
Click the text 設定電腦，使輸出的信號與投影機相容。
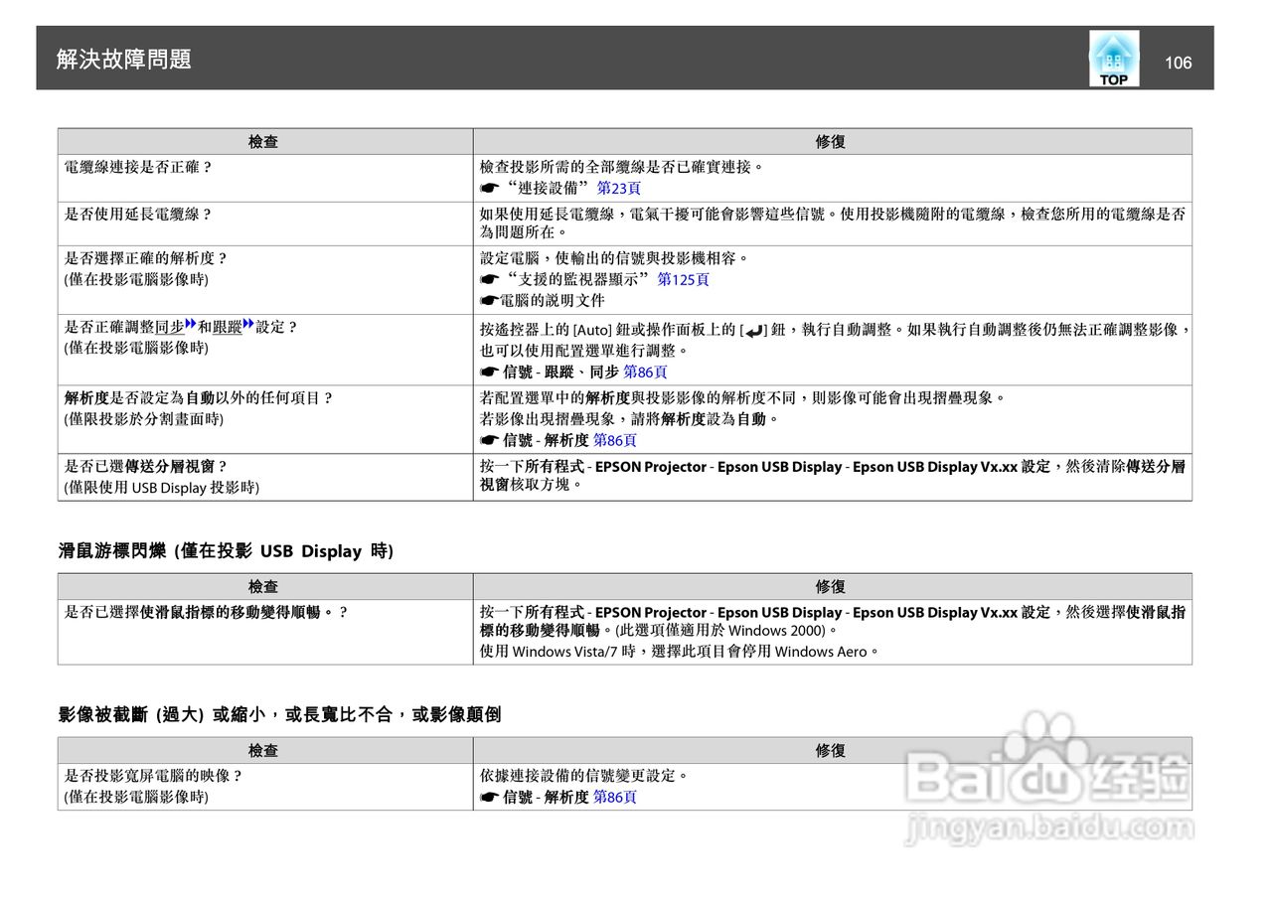(x=615, y=258)
